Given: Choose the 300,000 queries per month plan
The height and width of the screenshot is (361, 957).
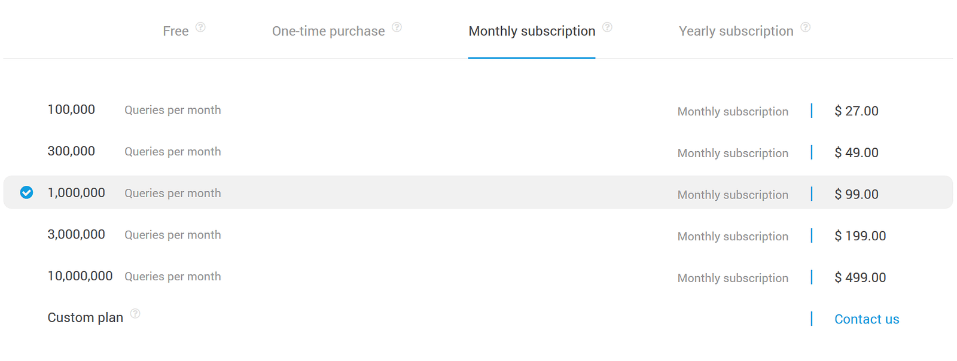Looking at the screenshot, I should (x=71, y=151).
